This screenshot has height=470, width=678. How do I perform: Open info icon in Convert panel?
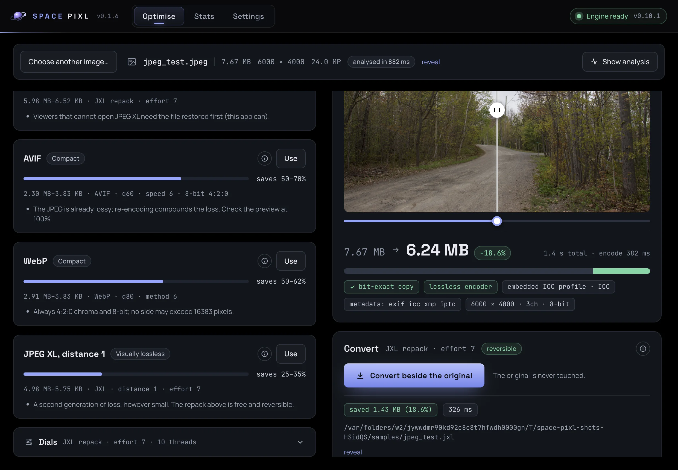643,349
